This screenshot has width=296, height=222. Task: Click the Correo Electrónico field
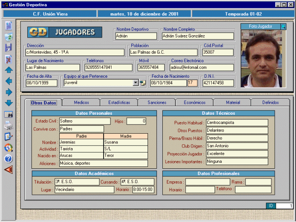pyautogui.click(x=202, y=68)
